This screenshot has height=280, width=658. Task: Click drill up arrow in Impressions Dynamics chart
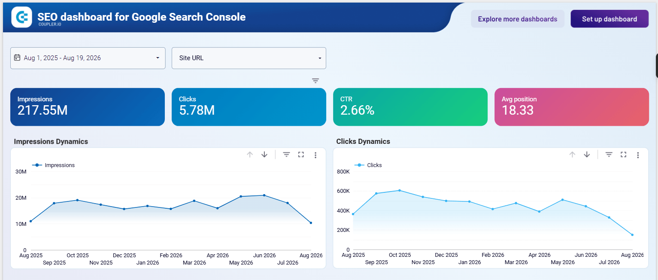tap(250, 155)
